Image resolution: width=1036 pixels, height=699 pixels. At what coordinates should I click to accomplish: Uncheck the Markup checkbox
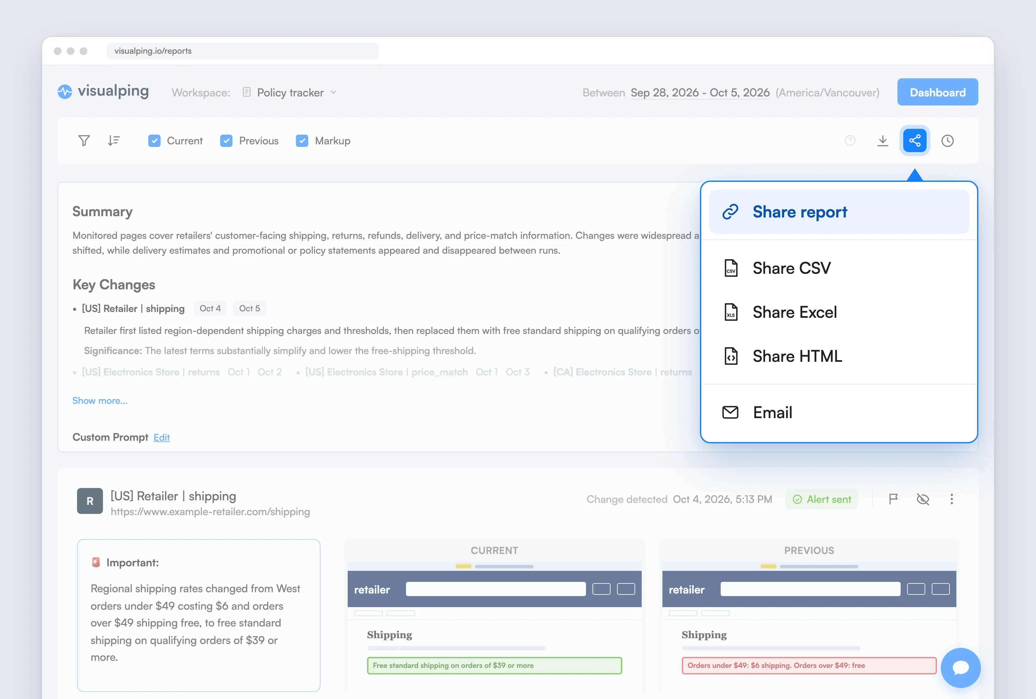tap(302, 141)
